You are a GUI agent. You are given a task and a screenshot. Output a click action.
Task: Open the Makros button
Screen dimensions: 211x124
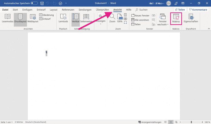(x=176, y=19)
